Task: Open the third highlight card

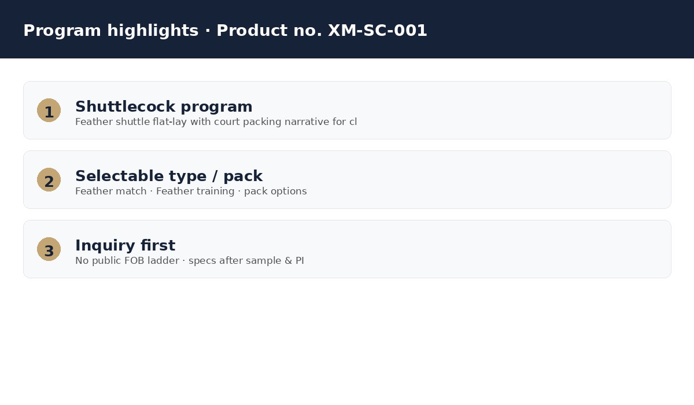Action: pos(347,249)
